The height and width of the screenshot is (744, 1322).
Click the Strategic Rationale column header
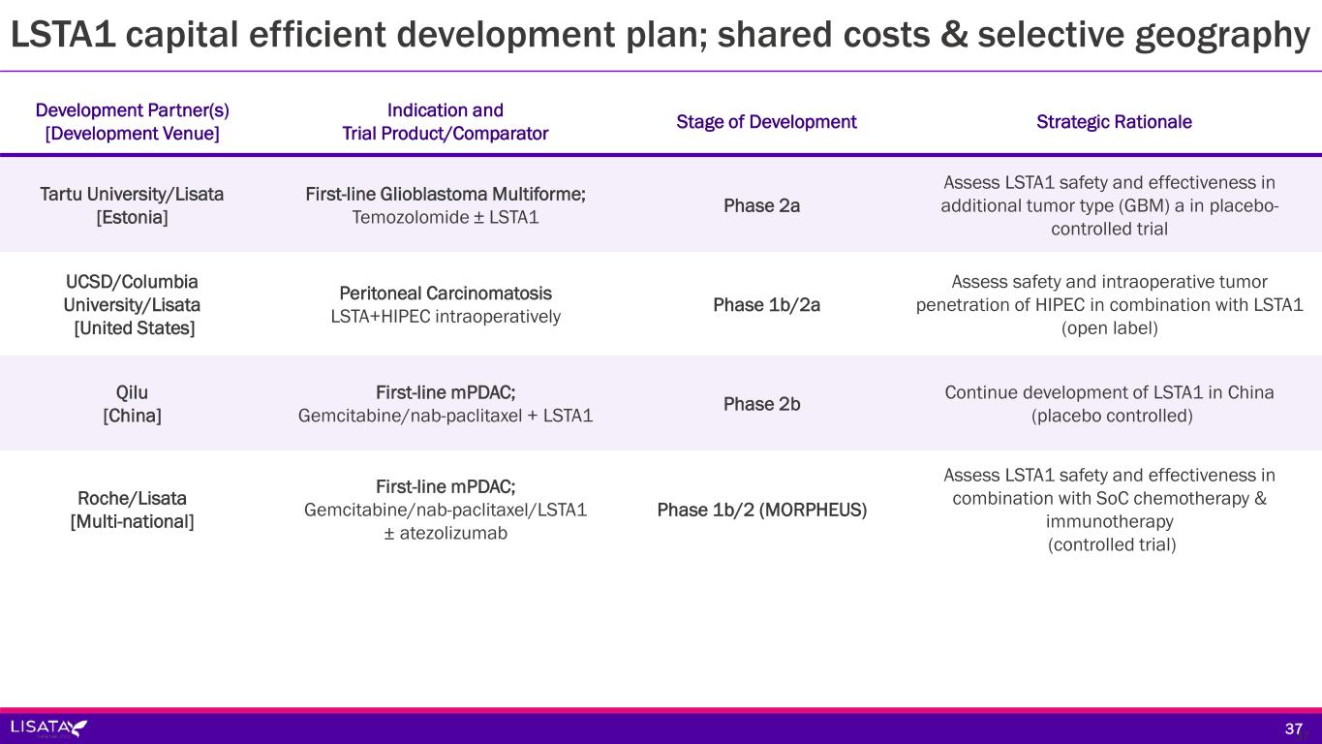tap(1114, 122)
